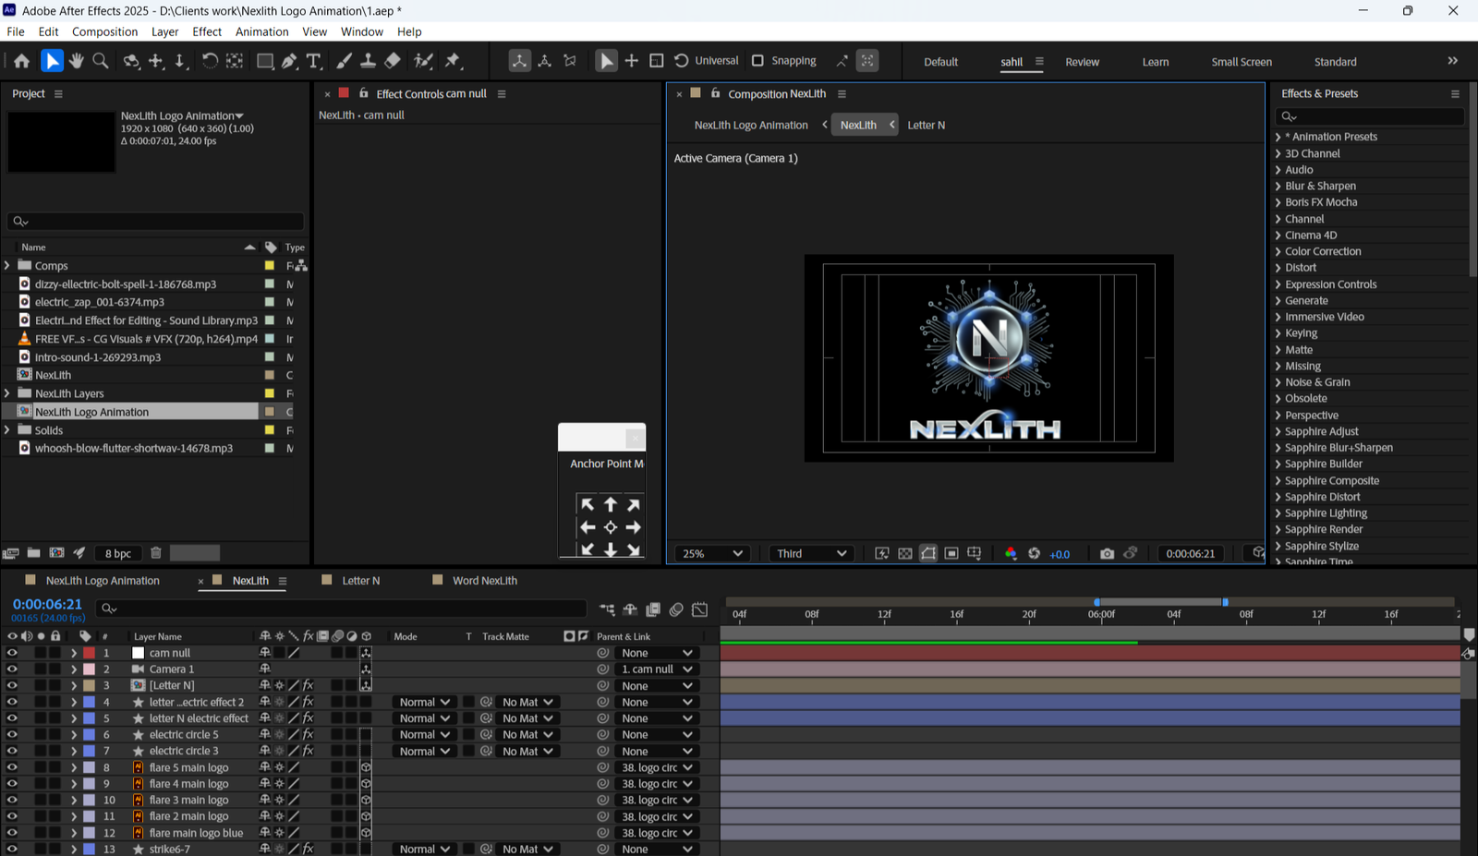Enable the Snapping checkbox
This screenshot has height=856, width=1478.
point(757,61)
